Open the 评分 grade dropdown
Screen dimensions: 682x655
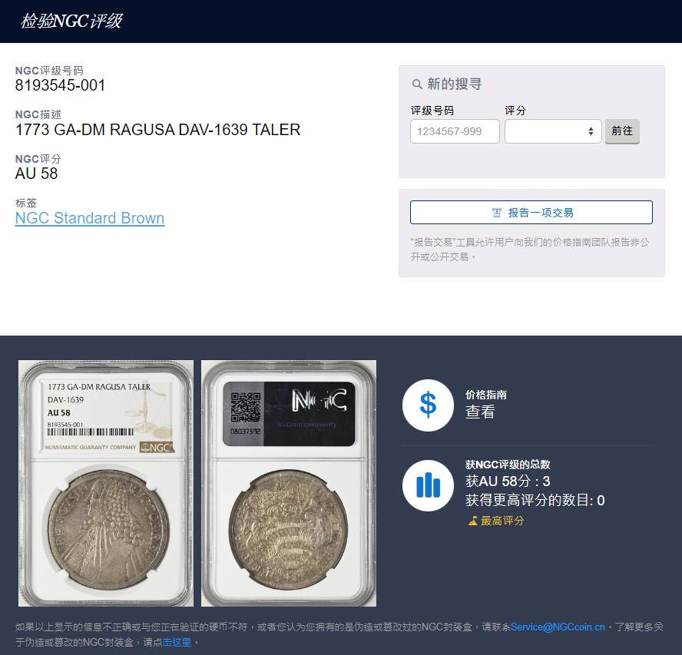click(553, 131)
